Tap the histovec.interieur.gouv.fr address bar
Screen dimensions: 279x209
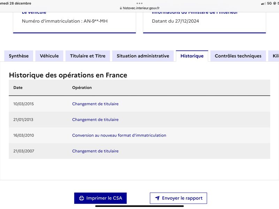[139, 8]
